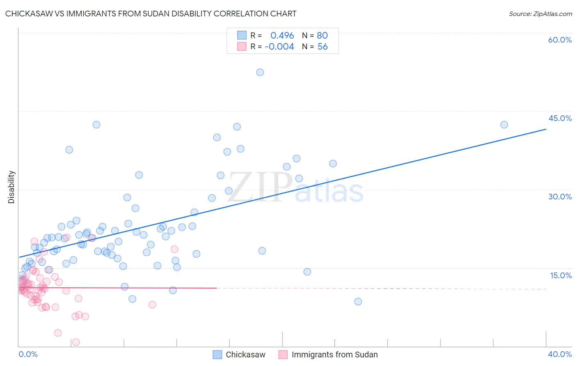Viewport: 577px width, 366px height.
Task: Click the blue Chickasaw legend swatch at bottom
Action: point(217,355)
